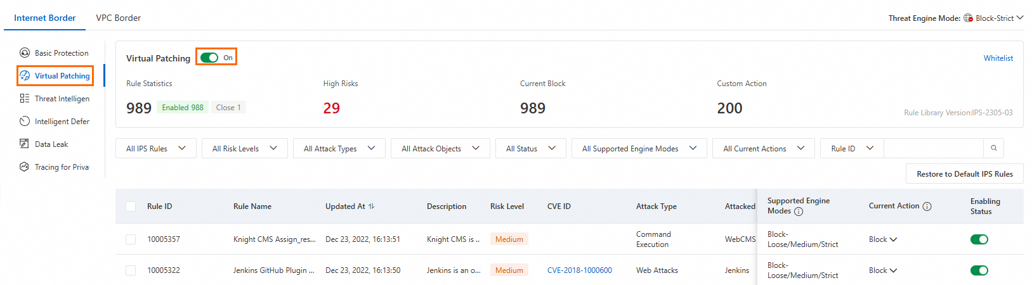The width and height of the screenshot is (1032, 285).
Task: Open the Basic Protection sidebar icon
Action: click(x=25, y=53)
